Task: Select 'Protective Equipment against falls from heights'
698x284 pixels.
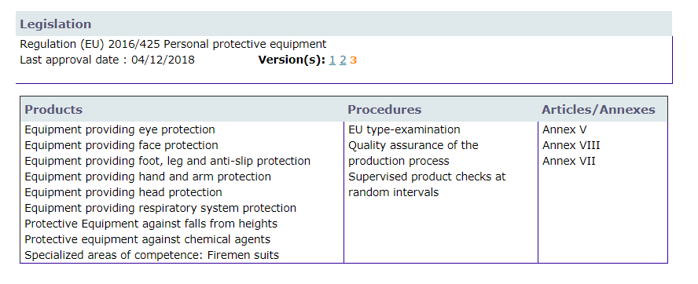Action: tap(151, 224)
